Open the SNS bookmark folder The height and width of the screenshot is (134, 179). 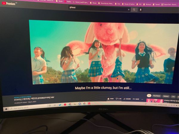pyautogui.click(x=139, y=4)
